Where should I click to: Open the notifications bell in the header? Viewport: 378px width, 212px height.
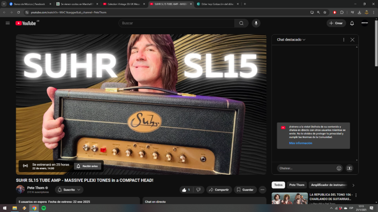pos(352,23)
